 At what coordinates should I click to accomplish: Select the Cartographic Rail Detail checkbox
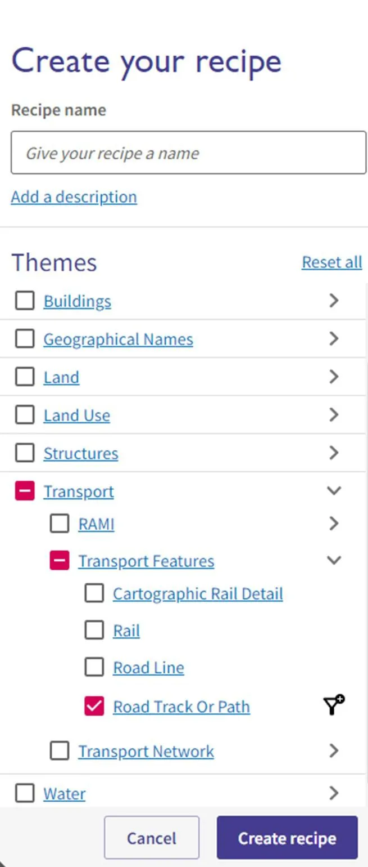(x=94, y=593)
